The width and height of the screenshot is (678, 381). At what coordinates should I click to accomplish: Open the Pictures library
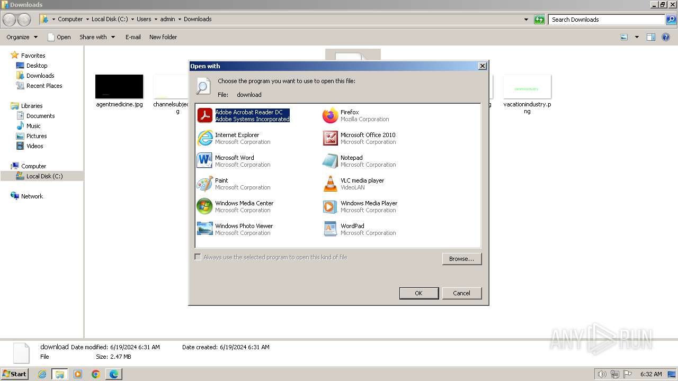(37, 136)
